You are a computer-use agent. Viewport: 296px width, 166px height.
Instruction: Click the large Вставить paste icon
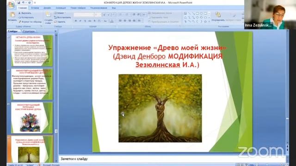point(12,15)
